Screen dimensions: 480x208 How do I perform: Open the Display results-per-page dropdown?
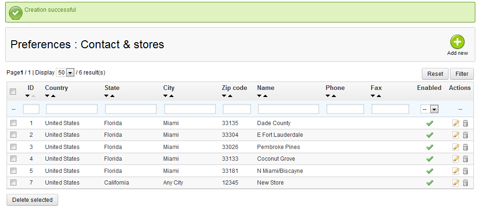65,73
